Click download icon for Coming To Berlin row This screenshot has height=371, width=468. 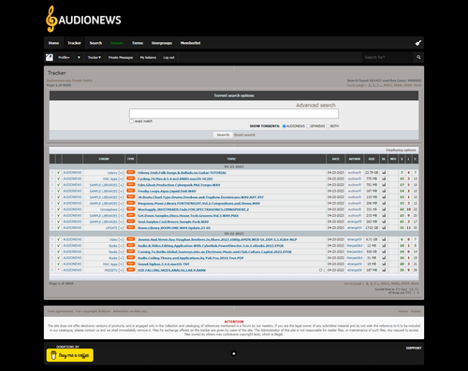[384, 251]
